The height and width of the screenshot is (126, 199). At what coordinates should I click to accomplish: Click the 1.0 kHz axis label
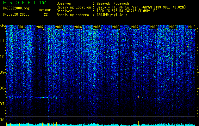pyautogui.click(x=3, y=57)
